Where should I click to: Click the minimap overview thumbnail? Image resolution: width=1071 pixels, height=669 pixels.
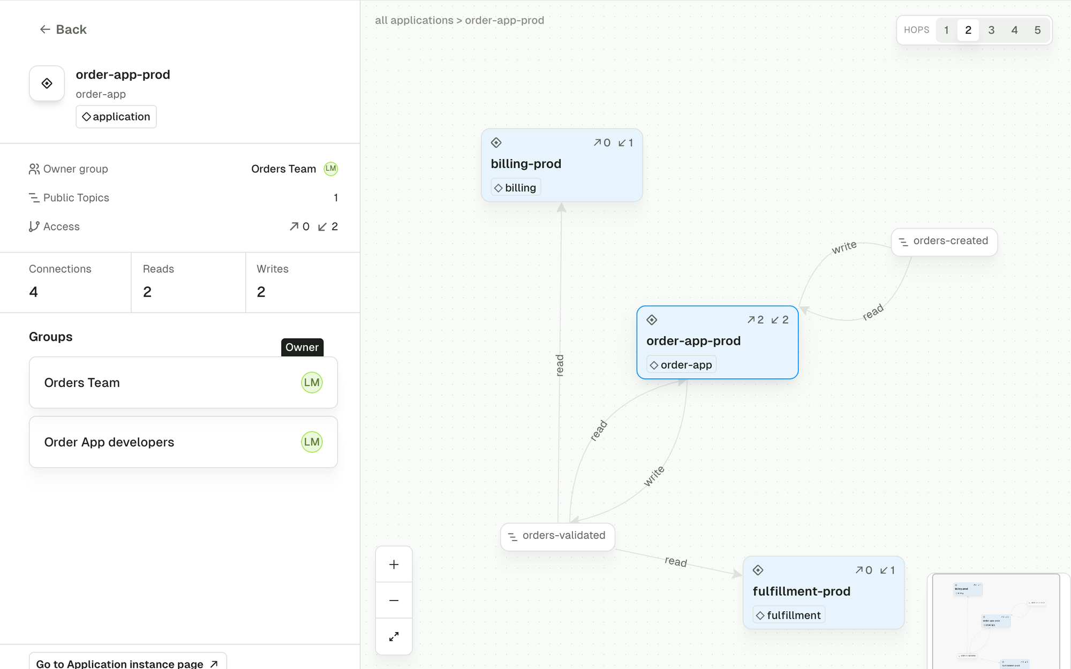pos(996,622)
